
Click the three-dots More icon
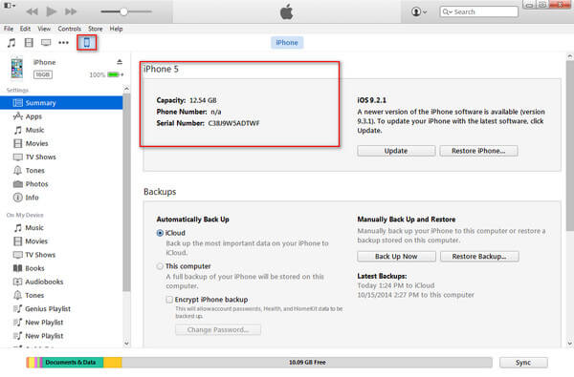(x=63, y=43)
